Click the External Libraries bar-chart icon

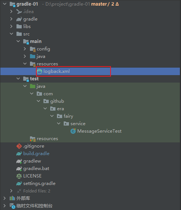click(12, 198)
